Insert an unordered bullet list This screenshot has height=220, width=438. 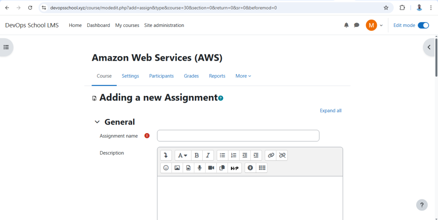(222, 155)
